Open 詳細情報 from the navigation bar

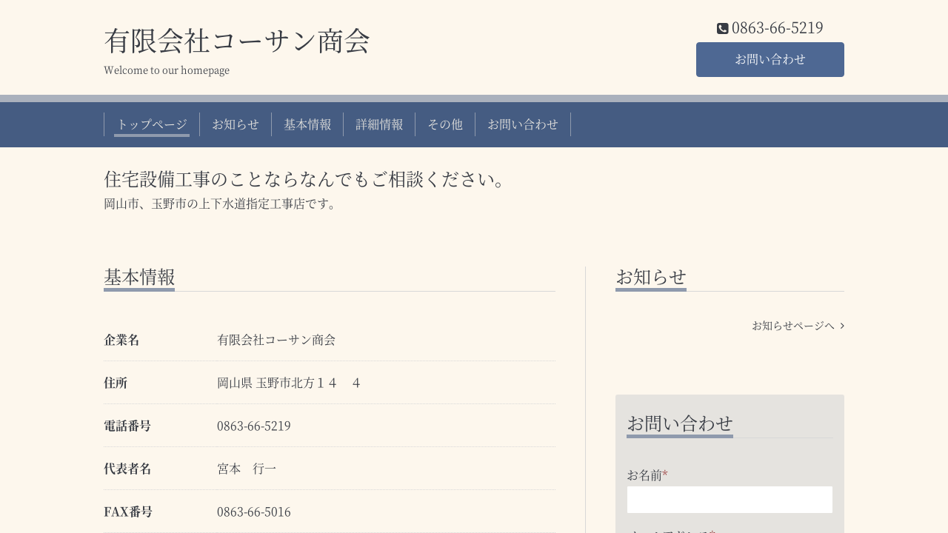(379, 124)
